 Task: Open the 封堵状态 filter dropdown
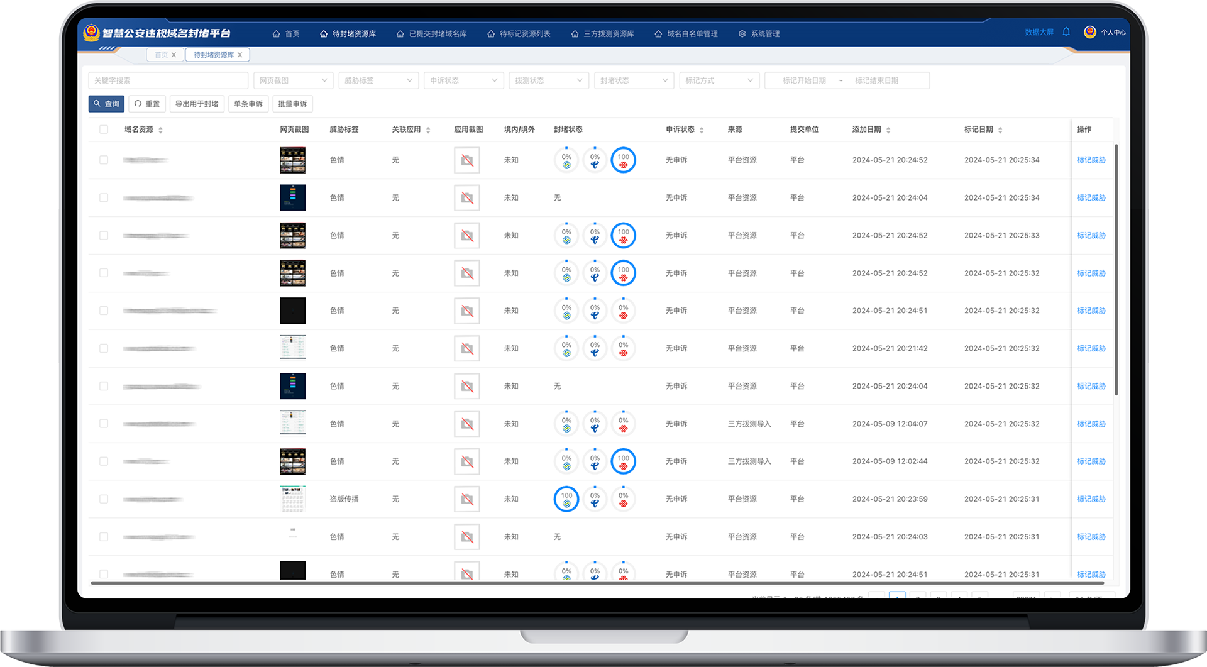tap(634, 80)
